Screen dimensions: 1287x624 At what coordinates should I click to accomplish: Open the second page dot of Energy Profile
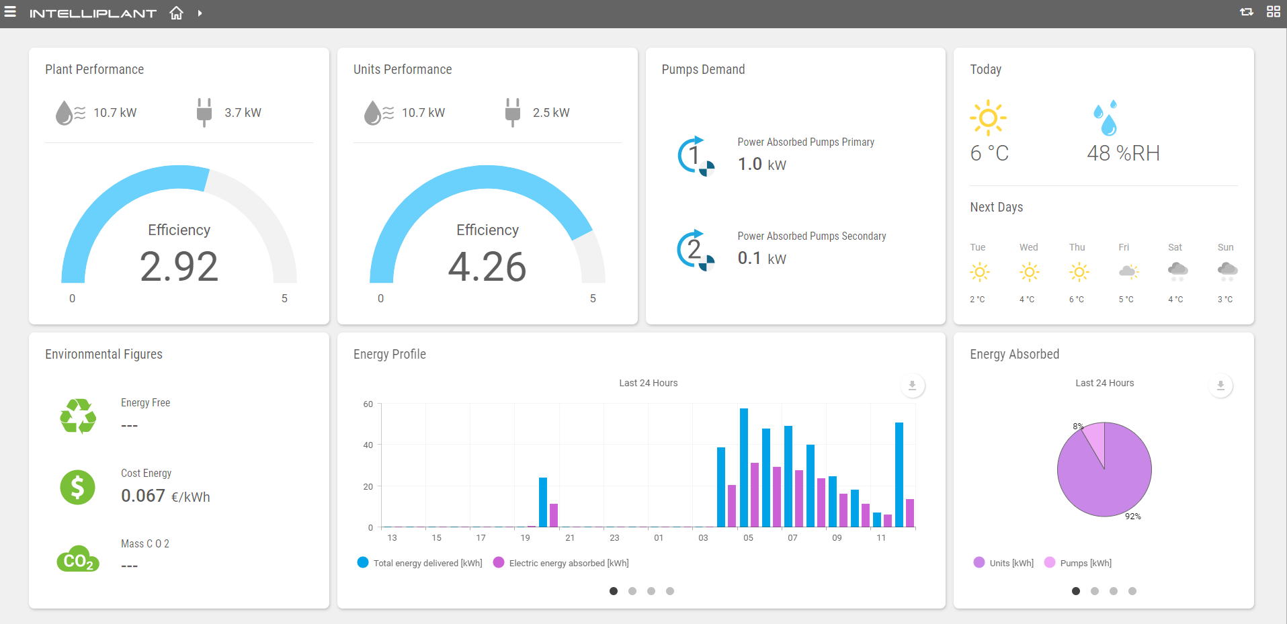[x=632, y=591]
